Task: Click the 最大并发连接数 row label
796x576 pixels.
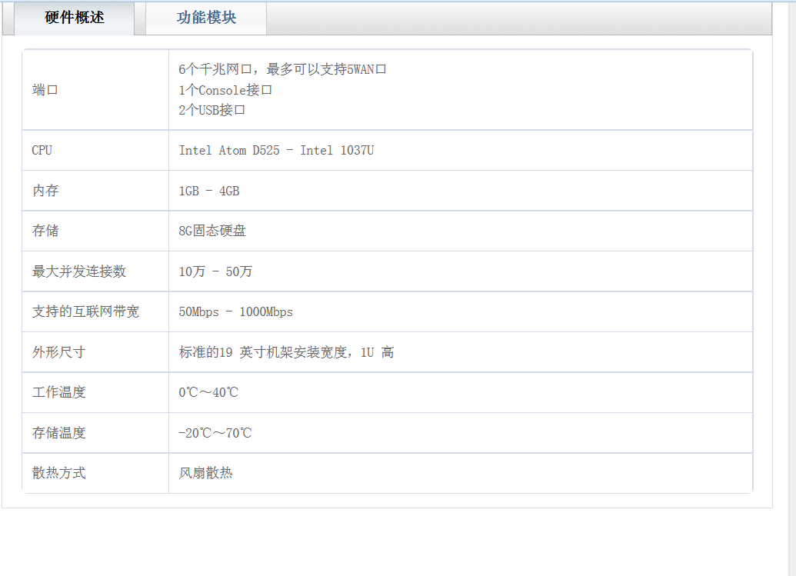Action: tap(79, 271)
